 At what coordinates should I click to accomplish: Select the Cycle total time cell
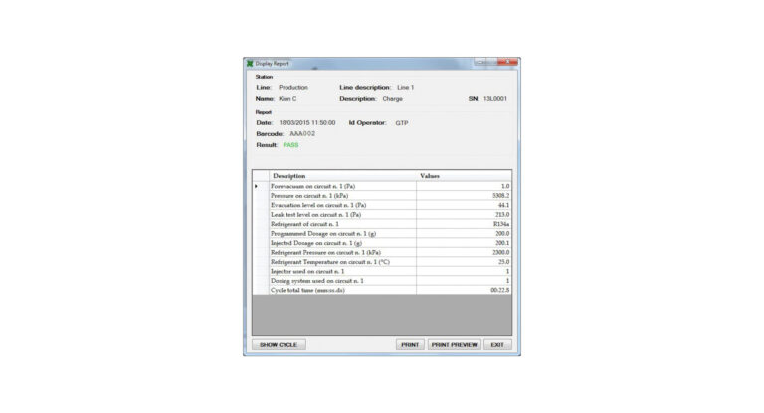[x=342, y=291]
